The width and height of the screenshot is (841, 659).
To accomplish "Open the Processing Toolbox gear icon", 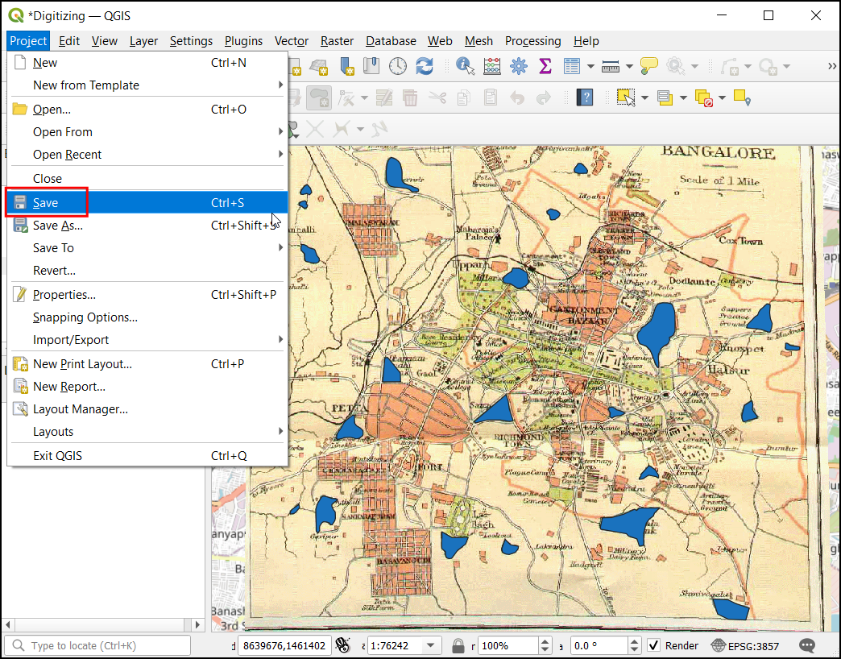I will pyautogui.click(x=519, y=66).
